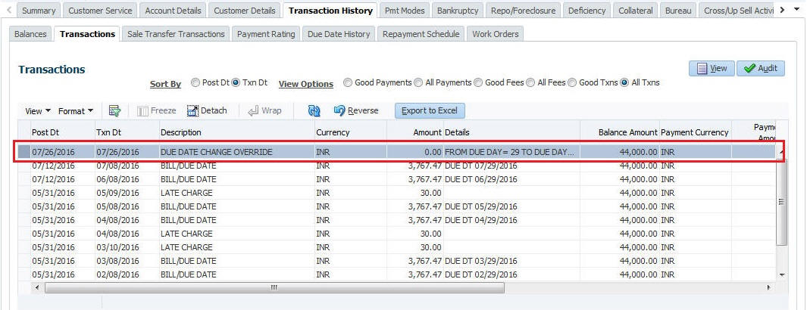Switch to Account Details tab

(174, 11)
